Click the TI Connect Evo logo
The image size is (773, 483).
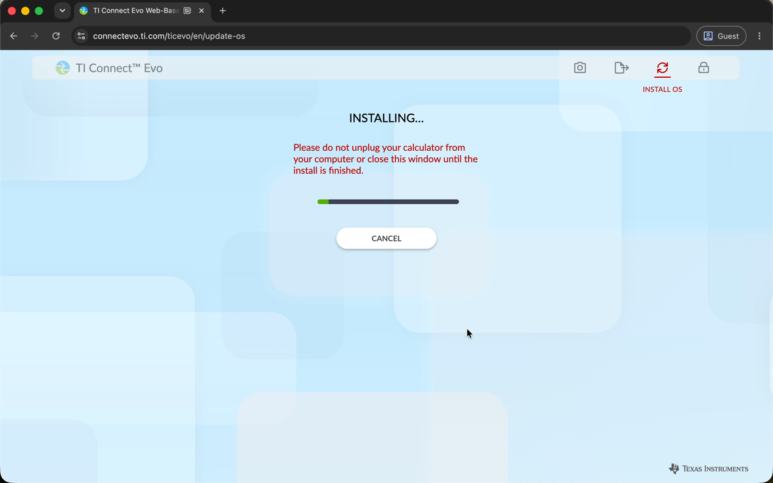click(109, 68)
